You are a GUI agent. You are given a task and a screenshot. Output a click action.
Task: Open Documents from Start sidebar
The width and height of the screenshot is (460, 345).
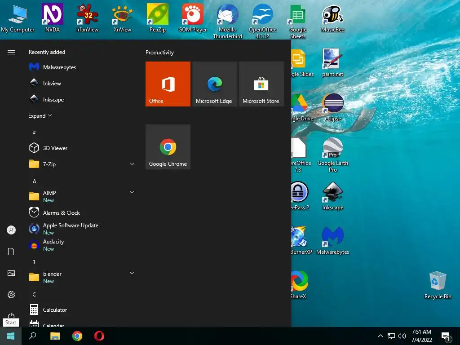[x=11, y=252]
